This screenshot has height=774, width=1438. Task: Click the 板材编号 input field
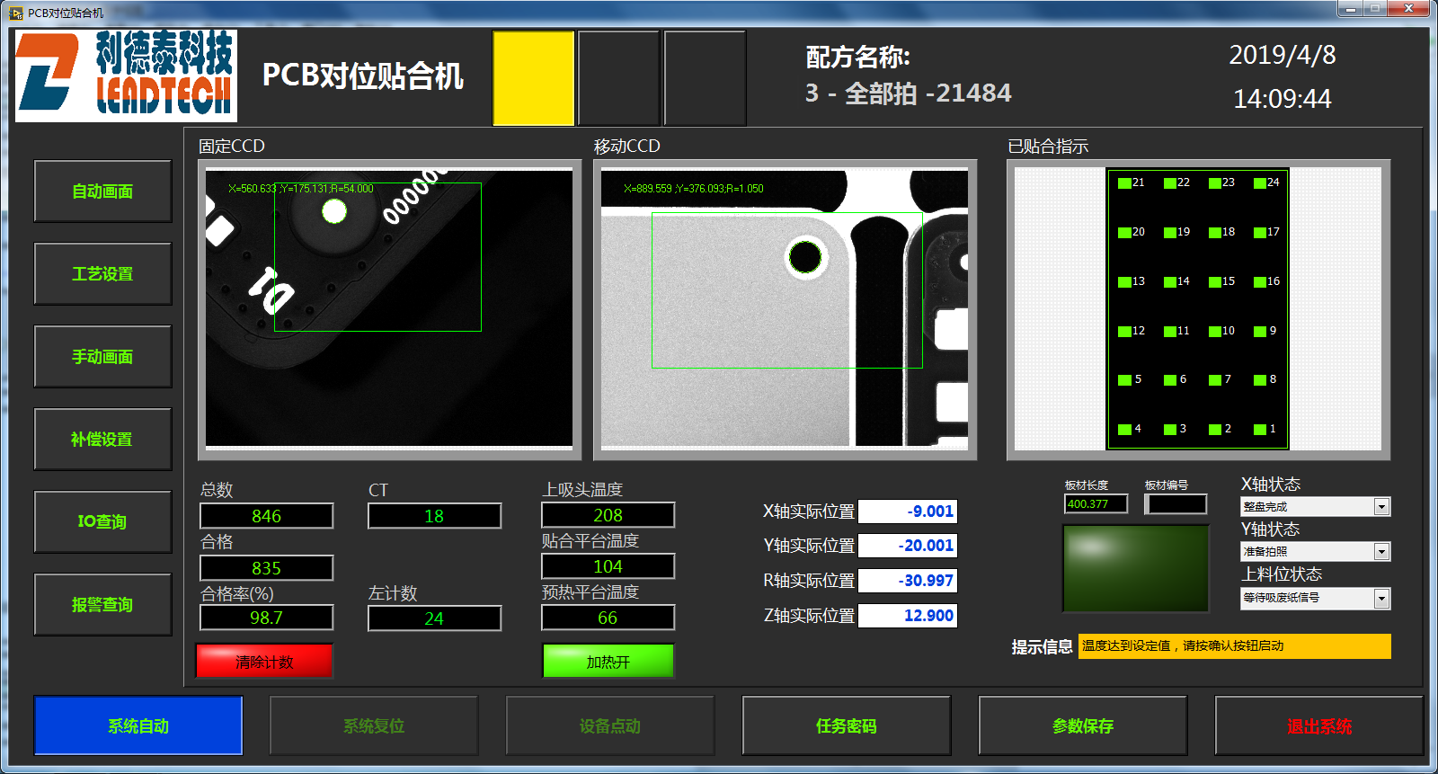pyautogui.click(x=1176, y=504)
